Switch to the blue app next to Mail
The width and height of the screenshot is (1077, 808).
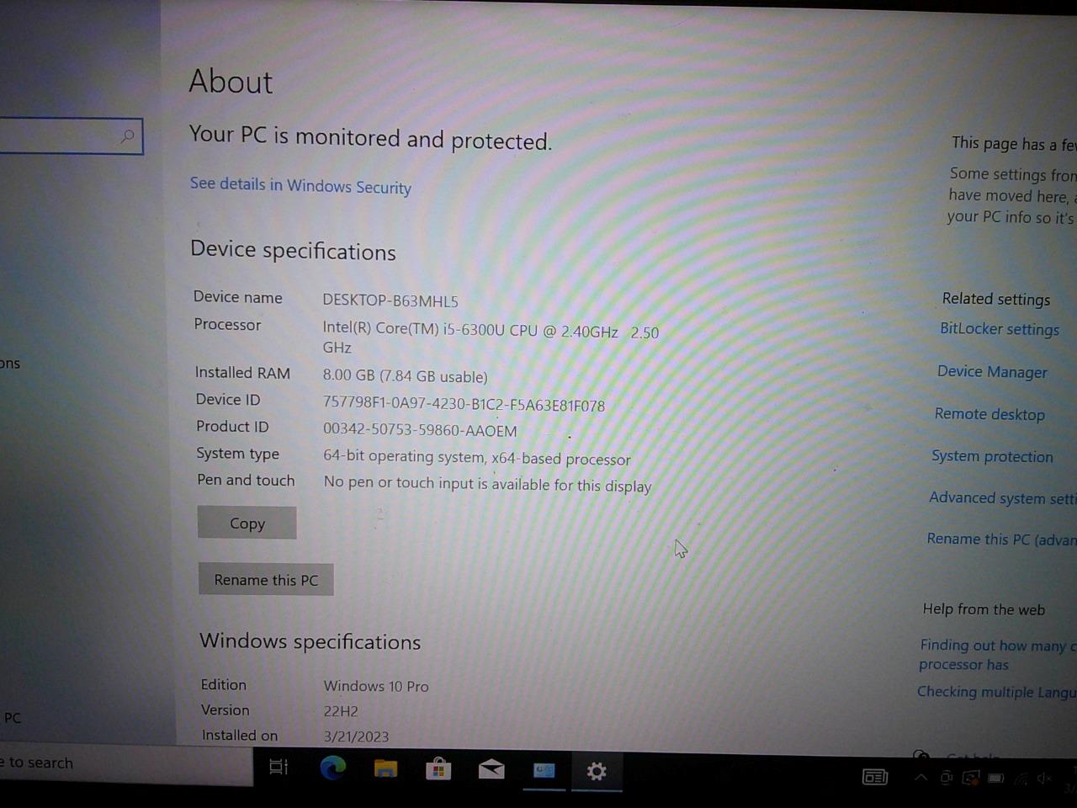click(544, 769)
